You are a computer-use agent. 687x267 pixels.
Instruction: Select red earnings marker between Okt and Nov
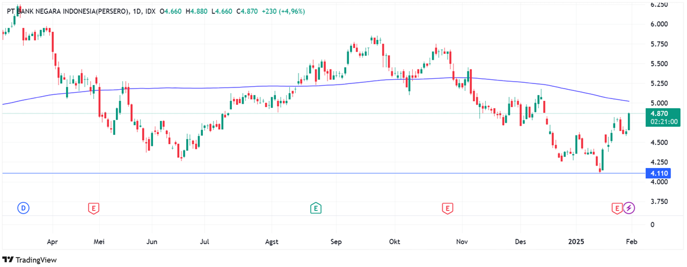(447, 207)
